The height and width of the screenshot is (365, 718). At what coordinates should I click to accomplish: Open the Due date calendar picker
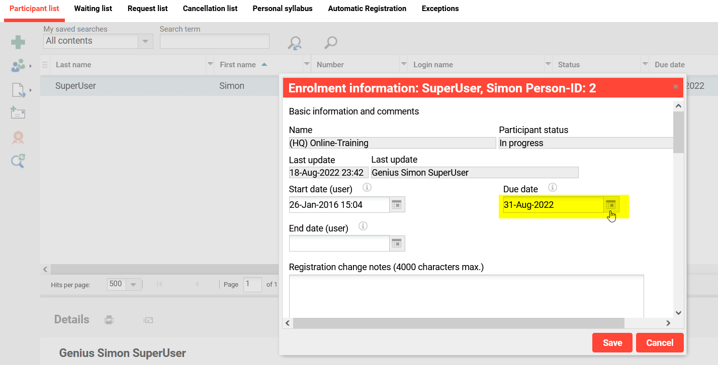click(611, 204)
